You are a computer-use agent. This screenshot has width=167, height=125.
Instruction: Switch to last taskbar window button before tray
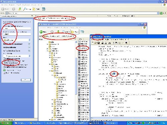coord(111,123)
